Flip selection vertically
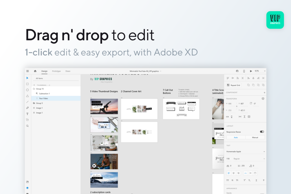Screen dimensions: 291x194 (232, 117)
